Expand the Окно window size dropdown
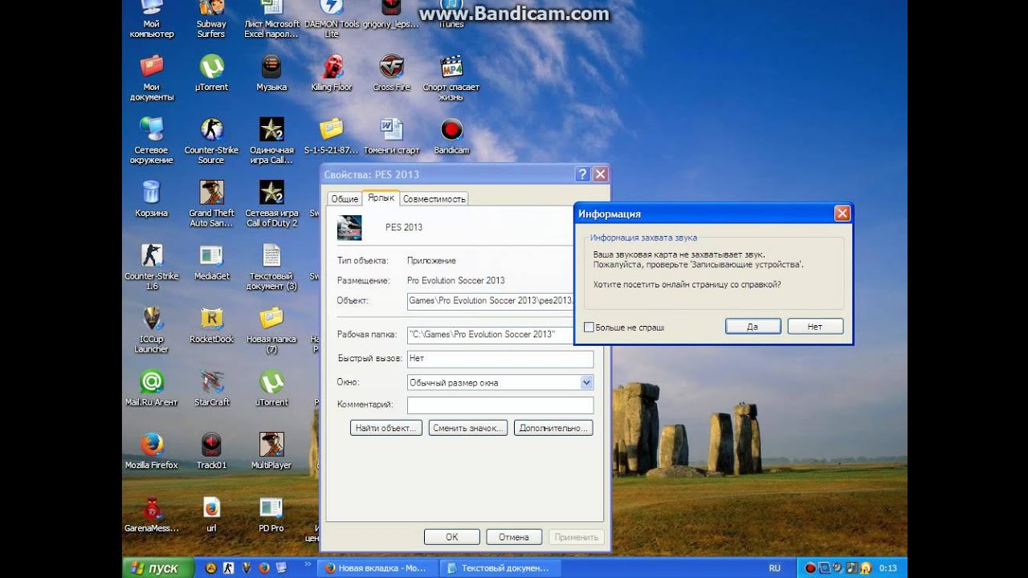 [x=586, y=383]
